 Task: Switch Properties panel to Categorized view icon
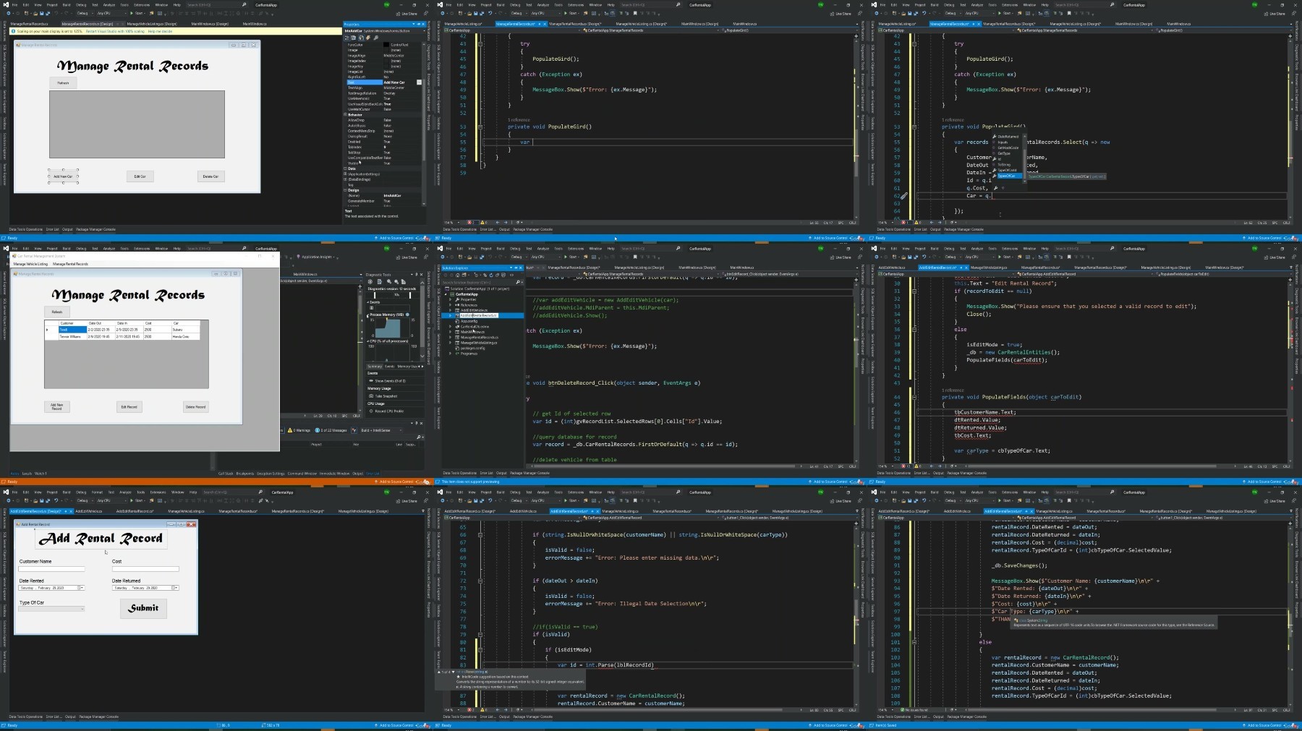[348, 38]
